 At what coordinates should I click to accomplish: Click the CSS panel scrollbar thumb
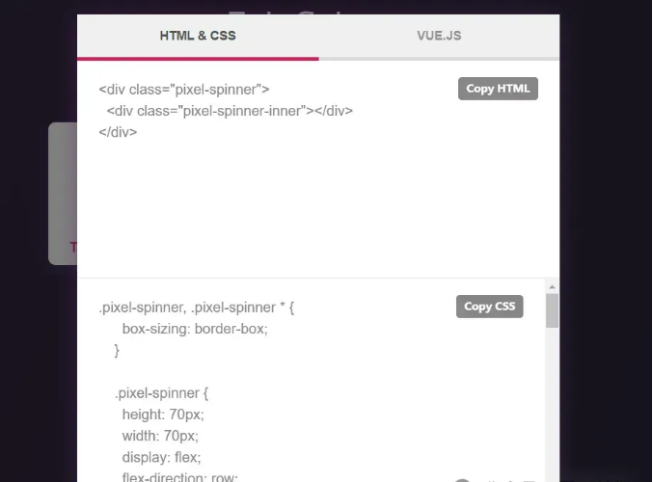coord(553,310)
